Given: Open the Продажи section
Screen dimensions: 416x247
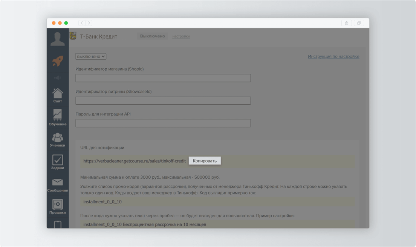Looking at the screenshot, I should click(58, 207).
